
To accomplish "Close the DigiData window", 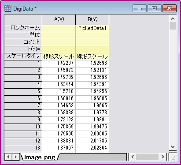I will pos(170,8).
